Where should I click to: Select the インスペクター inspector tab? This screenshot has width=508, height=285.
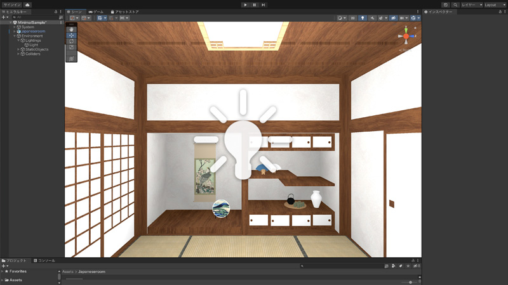438,11
